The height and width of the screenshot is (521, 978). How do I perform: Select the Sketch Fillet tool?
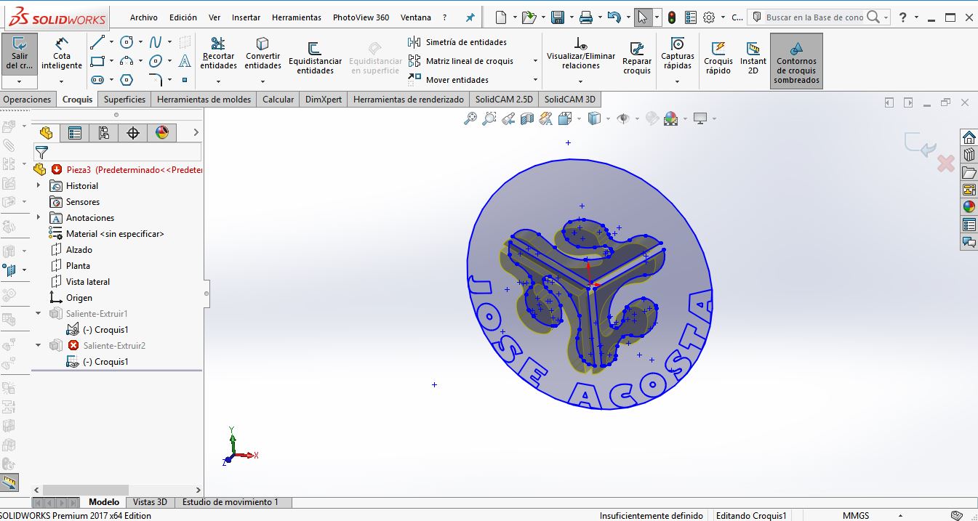156,80
